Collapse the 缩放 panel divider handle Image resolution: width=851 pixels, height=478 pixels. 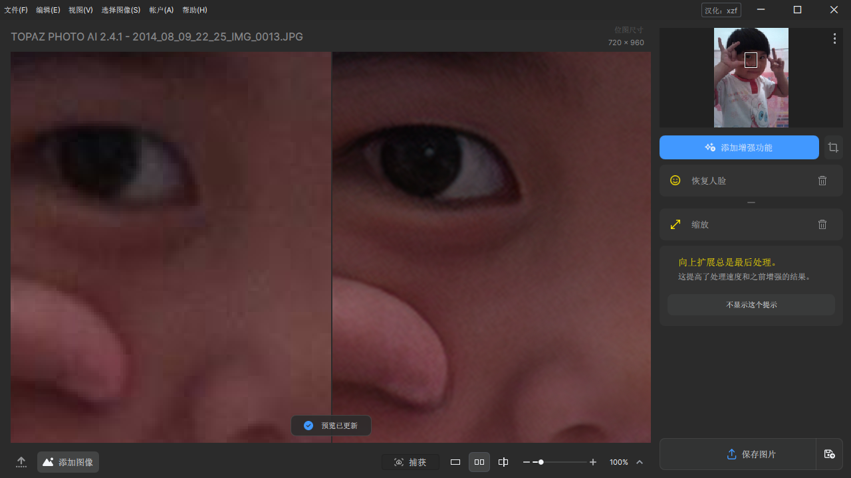coord(751,202)
